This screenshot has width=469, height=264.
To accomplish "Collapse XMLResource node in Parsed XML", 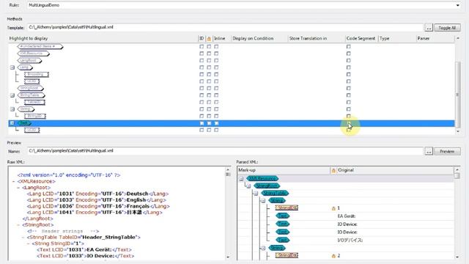I will click(241, 179).
